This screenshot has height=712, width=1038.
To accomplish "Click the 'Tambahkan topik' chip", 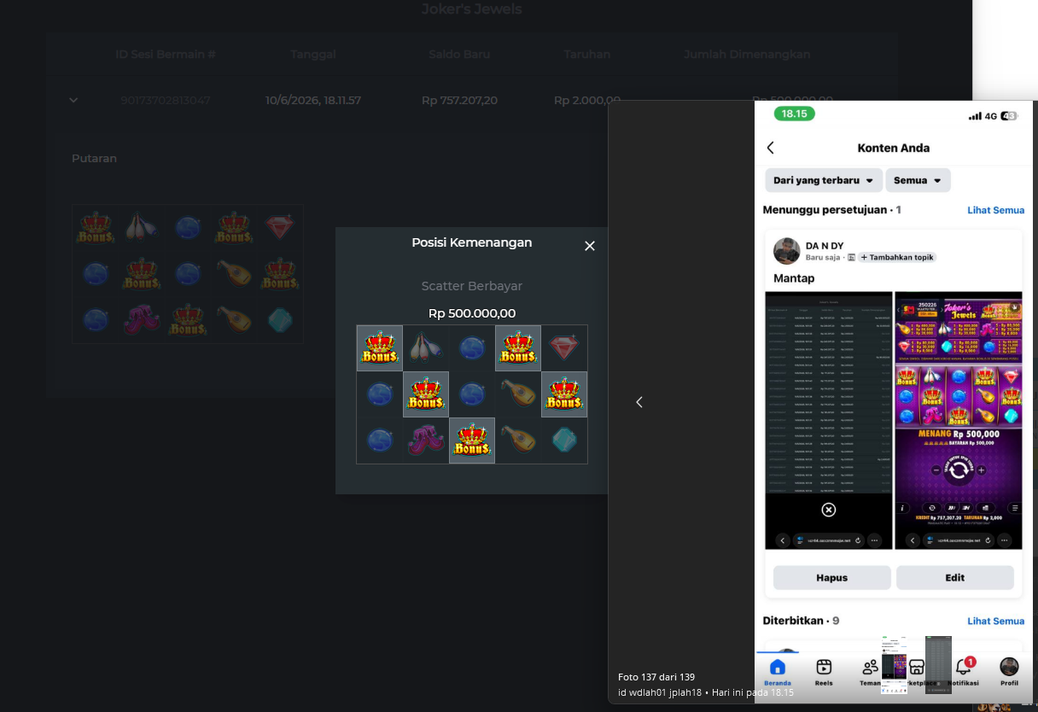I will coord(897,257).
